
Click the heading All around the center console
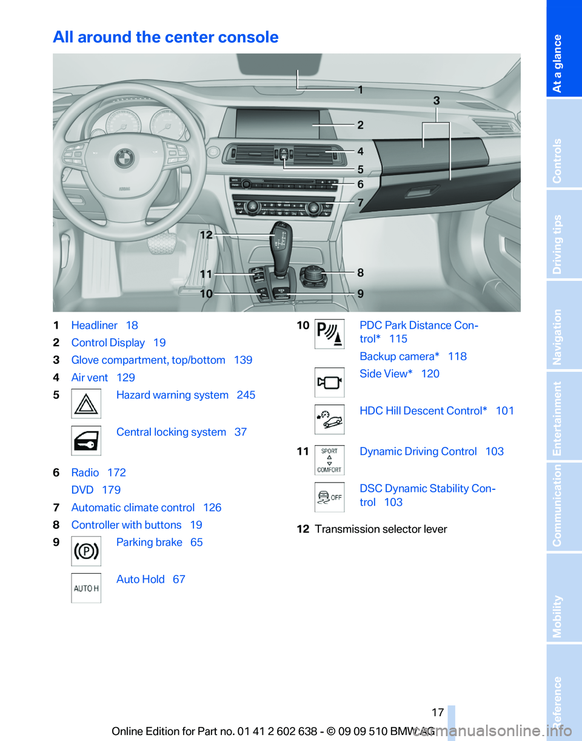click(x=166, y=37)
